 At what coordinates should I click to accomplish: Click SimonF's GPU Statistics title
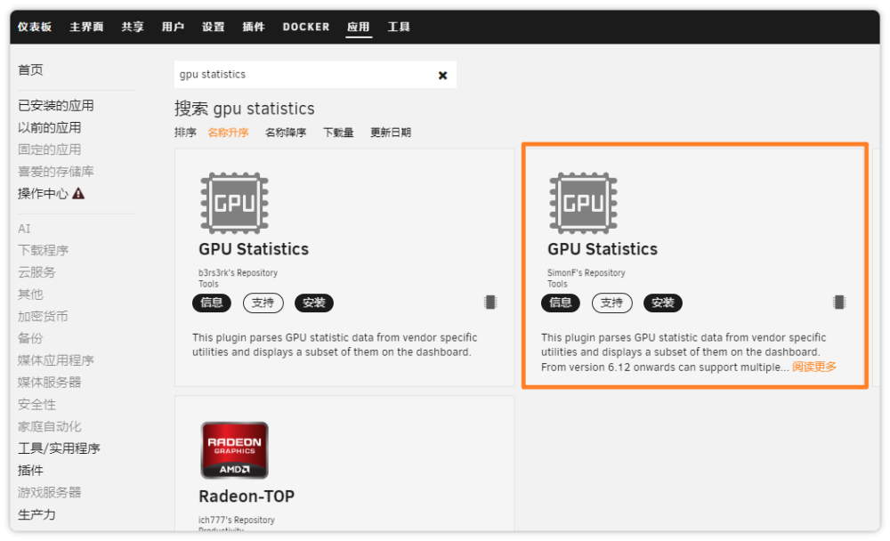coord(603,249)
